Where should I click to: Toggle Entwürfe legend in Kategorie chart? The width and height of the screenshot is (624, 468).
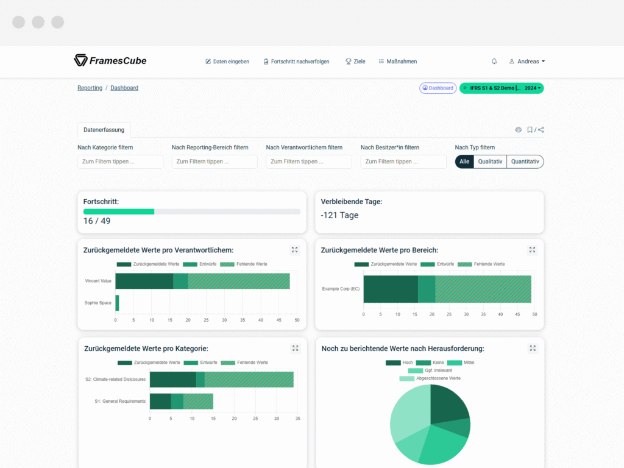(200, 363)
